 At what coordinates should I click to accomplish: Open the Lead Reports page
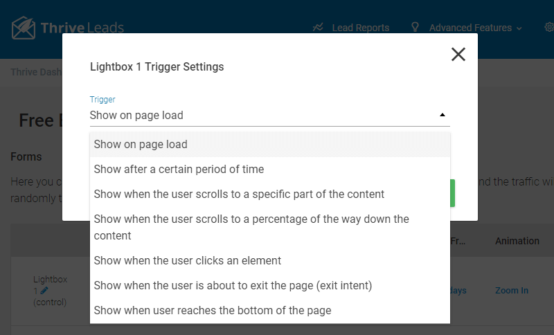360,28
